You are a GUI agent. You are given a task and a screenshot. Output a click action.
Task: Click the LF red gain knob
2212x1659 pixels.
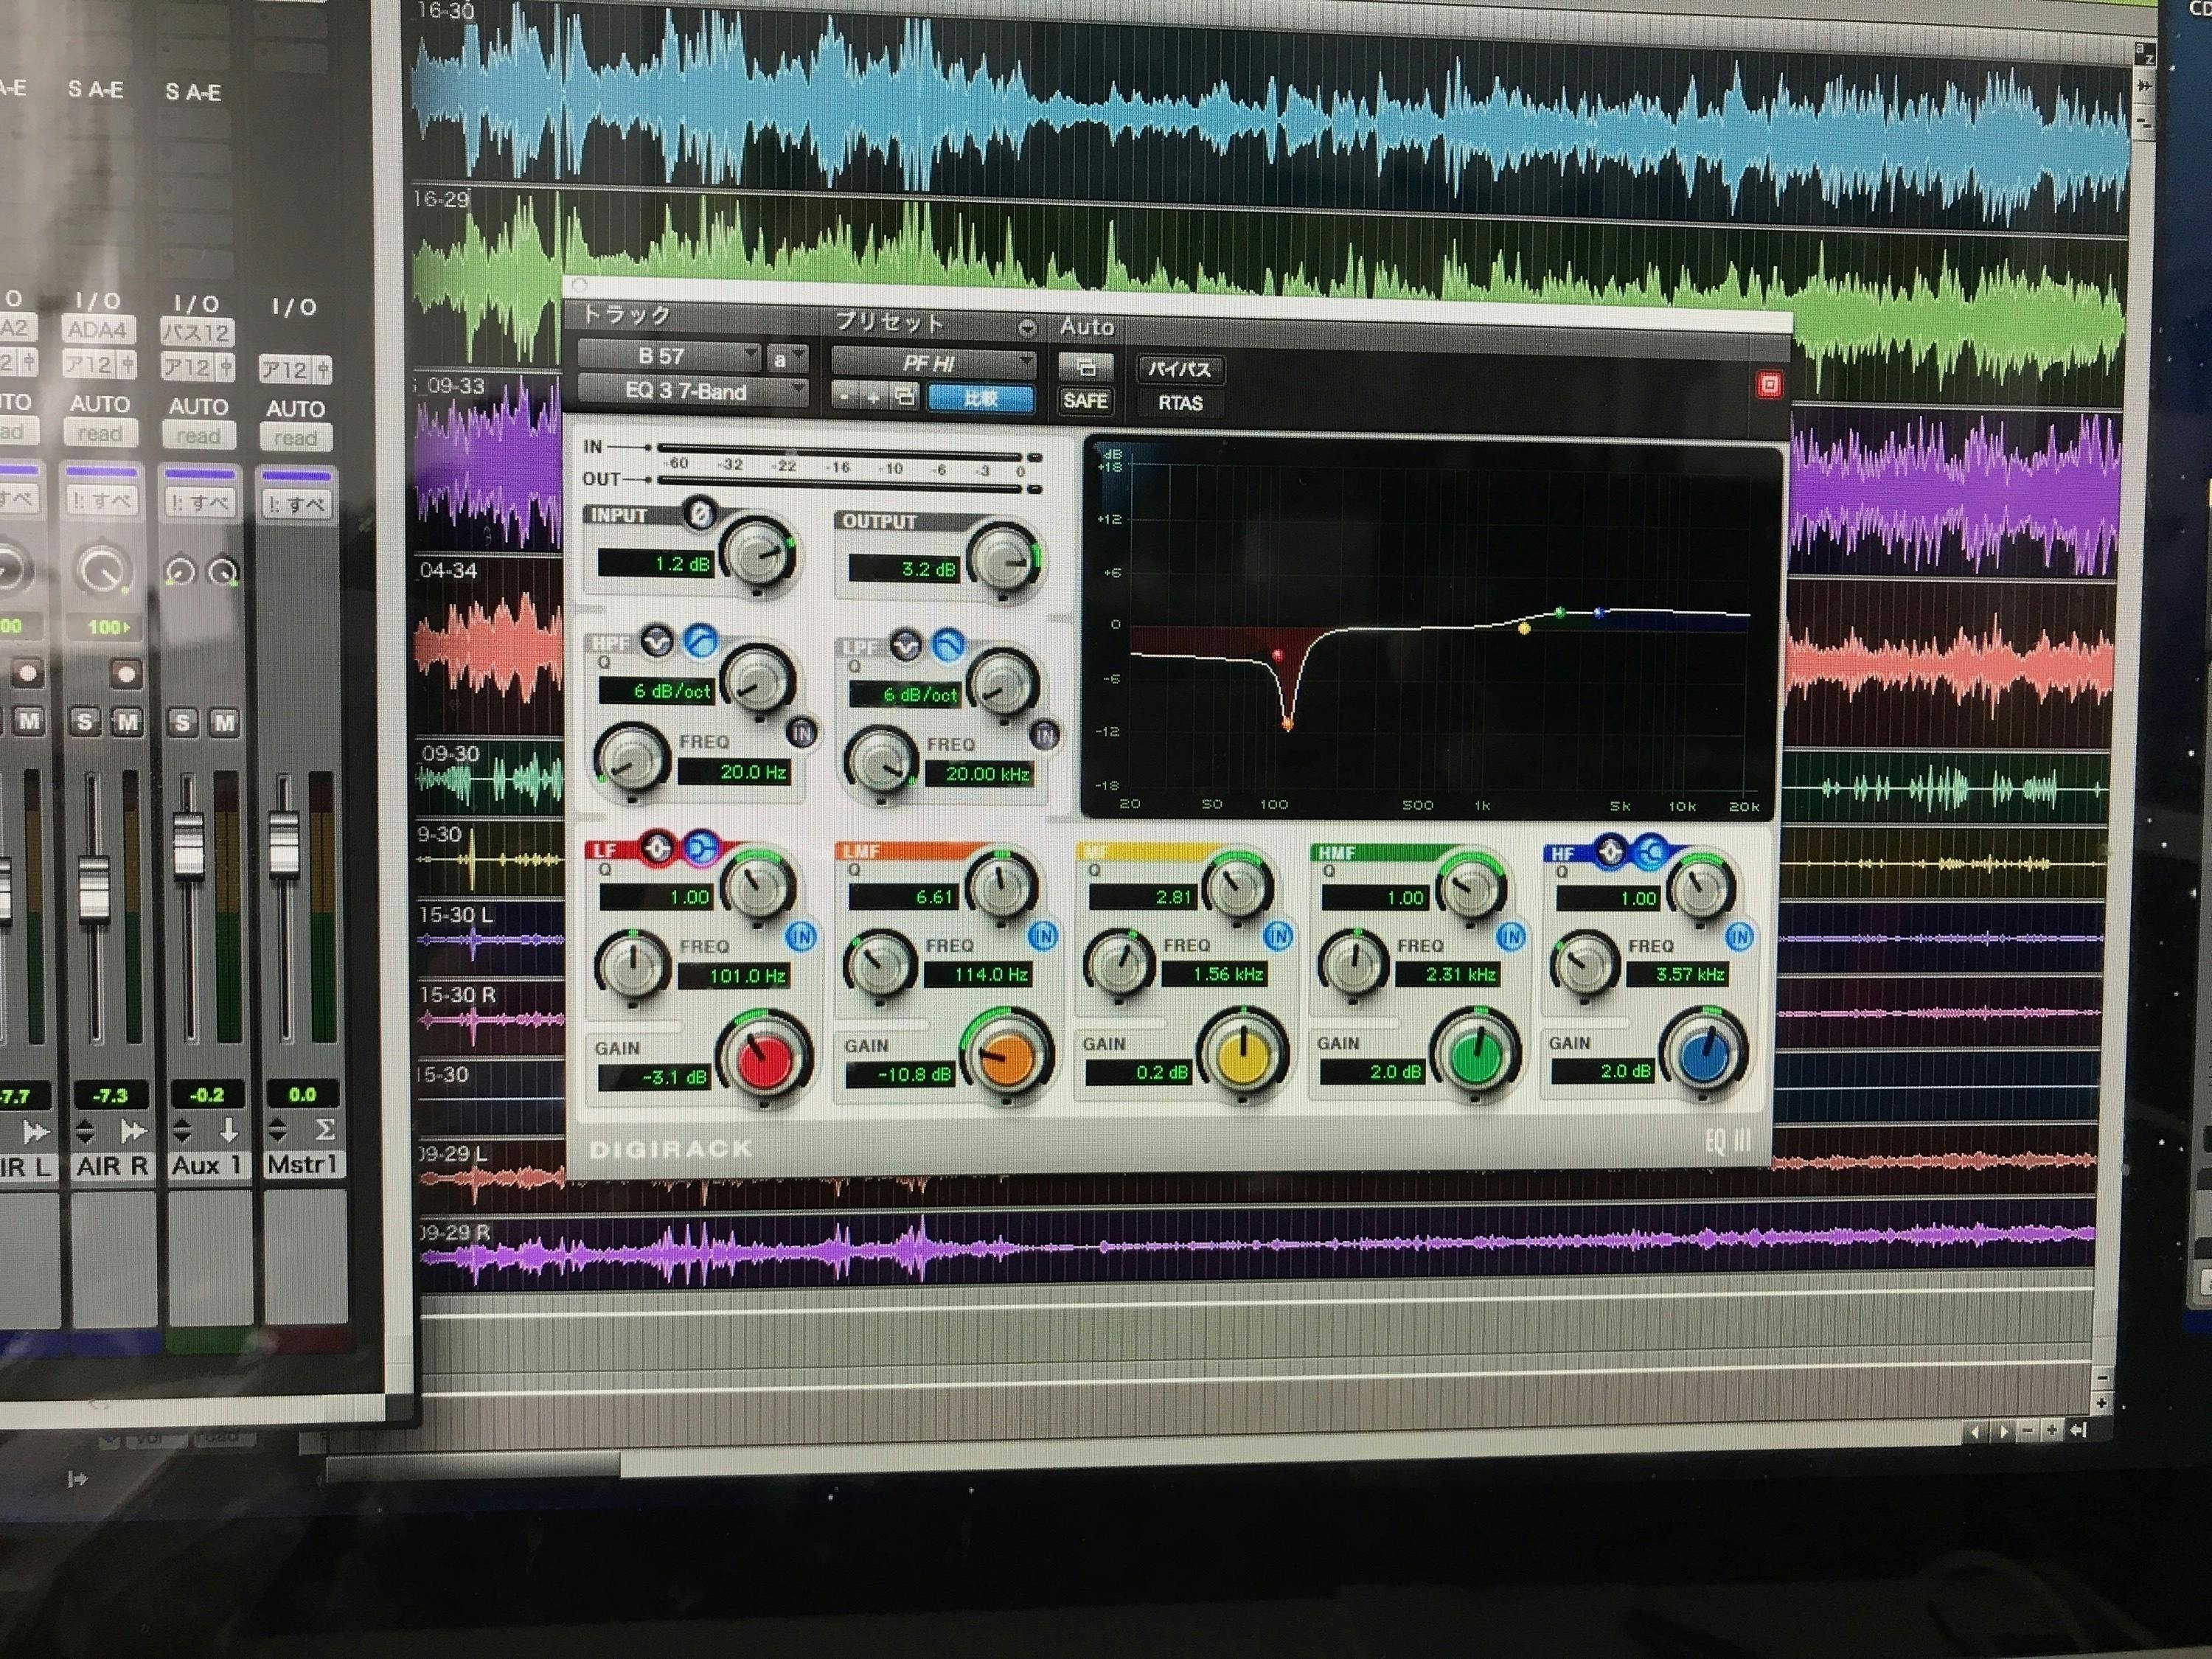[x=765, y=1062]
